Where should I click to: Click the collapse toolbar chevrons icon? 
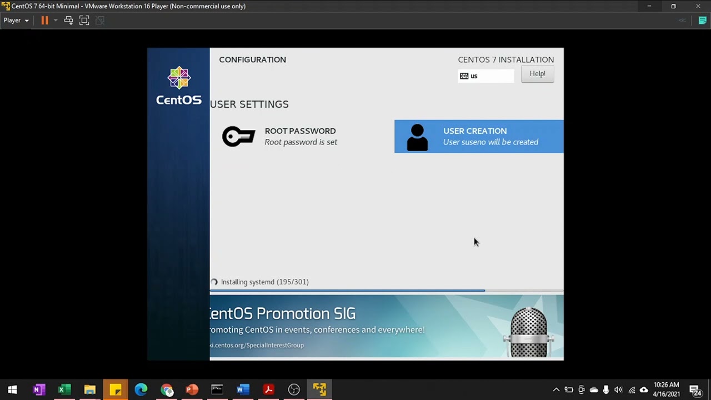[x=683, y=21]
